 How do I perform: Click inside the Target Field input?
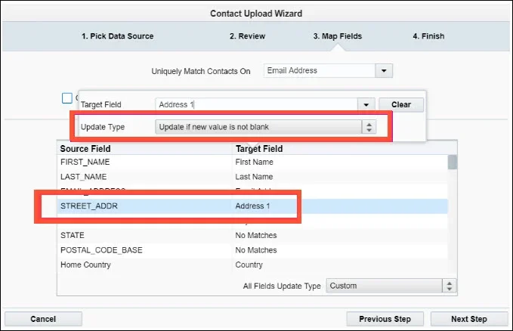click(255, 105)
